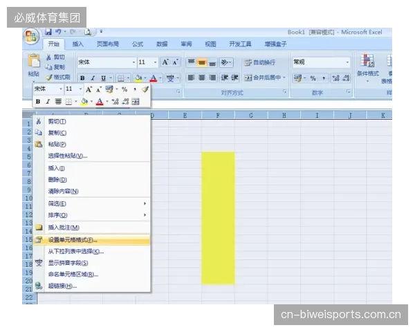Toggle bottom align in ribbon alignment group
Screen dimensions: 415x332
[212, 62]
